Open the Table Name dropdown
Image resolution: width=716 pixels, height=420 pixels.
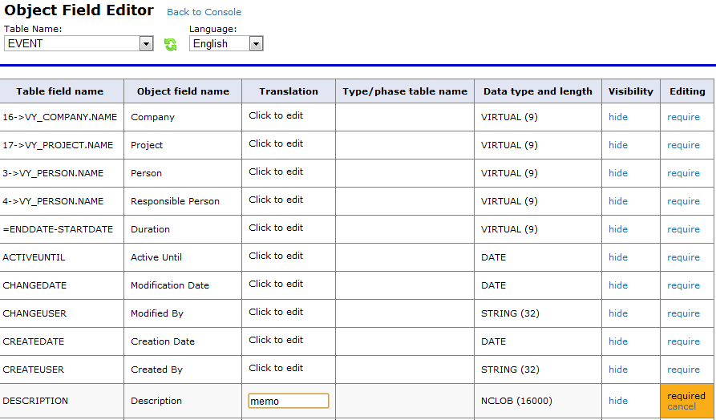(x=79, y=44)
